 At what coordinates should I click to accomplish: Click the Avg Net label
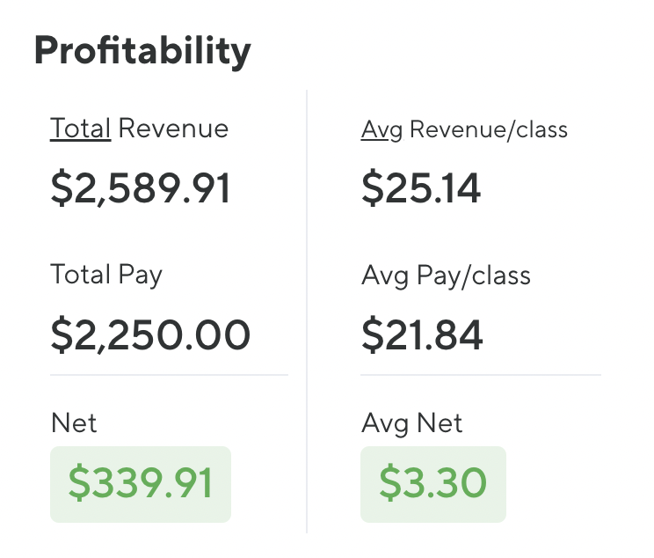[411, 423]
